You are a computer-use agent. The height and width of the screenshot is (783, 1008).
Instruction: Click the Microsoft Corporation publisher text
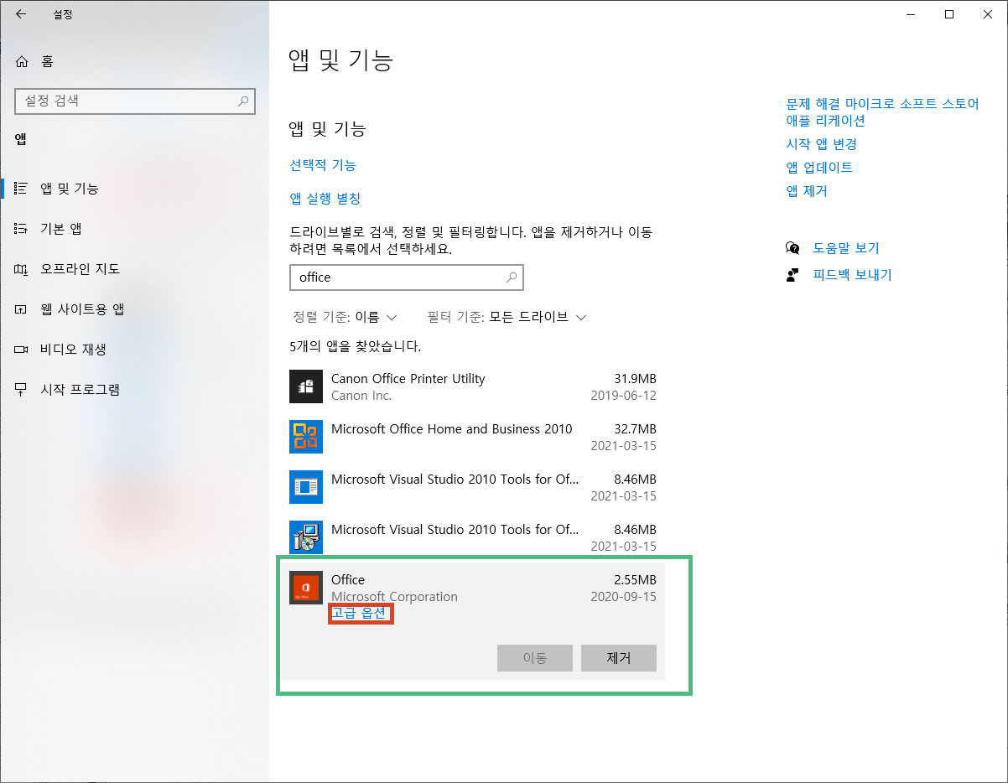coord(394,597)
